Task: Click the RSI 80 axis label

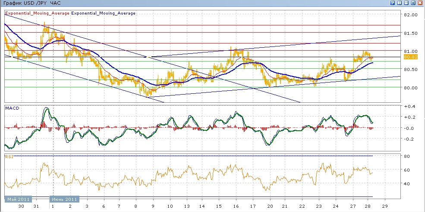Action: point(407,156)
